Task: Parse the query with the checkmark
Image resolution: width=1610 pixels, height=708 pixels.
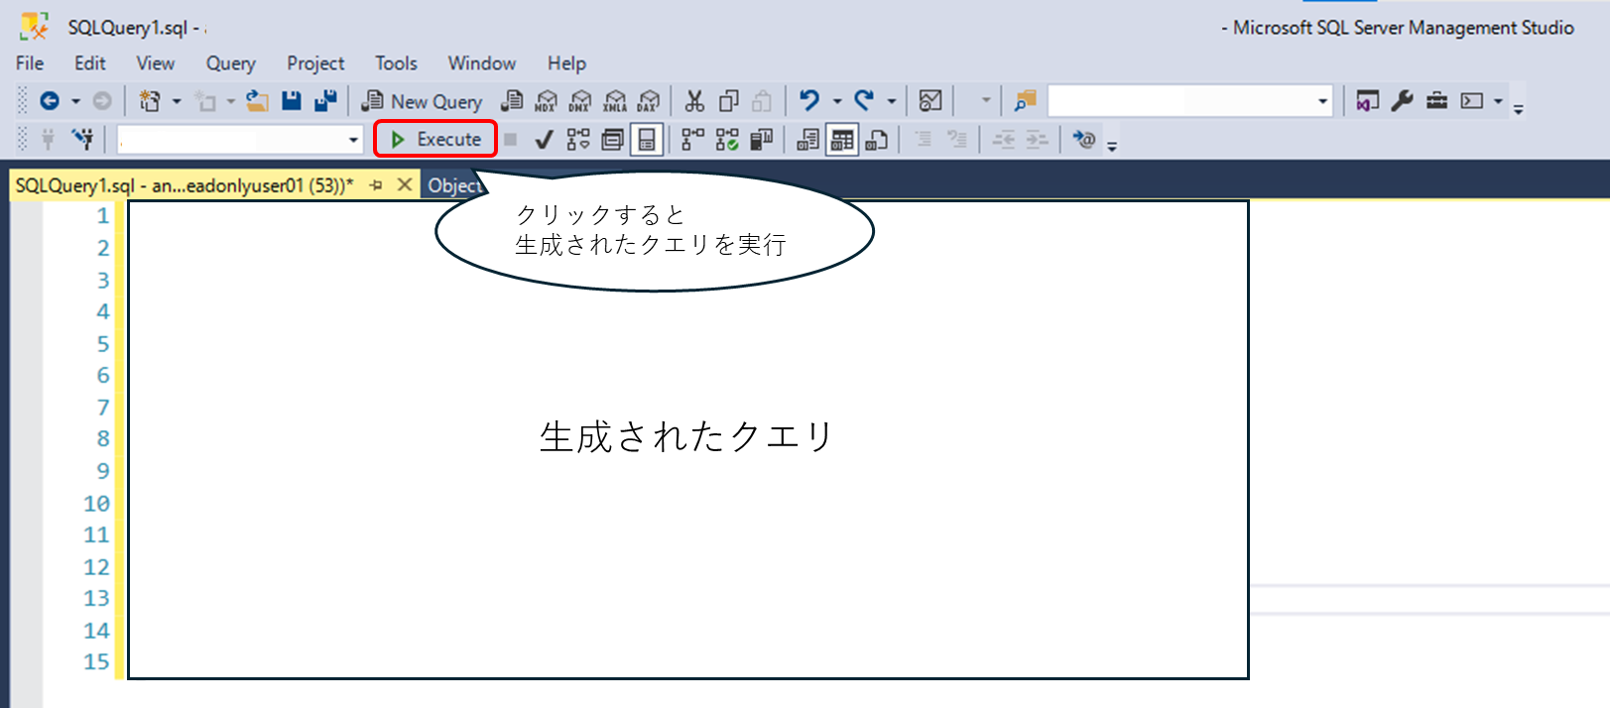Action: (x=544, y=140)
